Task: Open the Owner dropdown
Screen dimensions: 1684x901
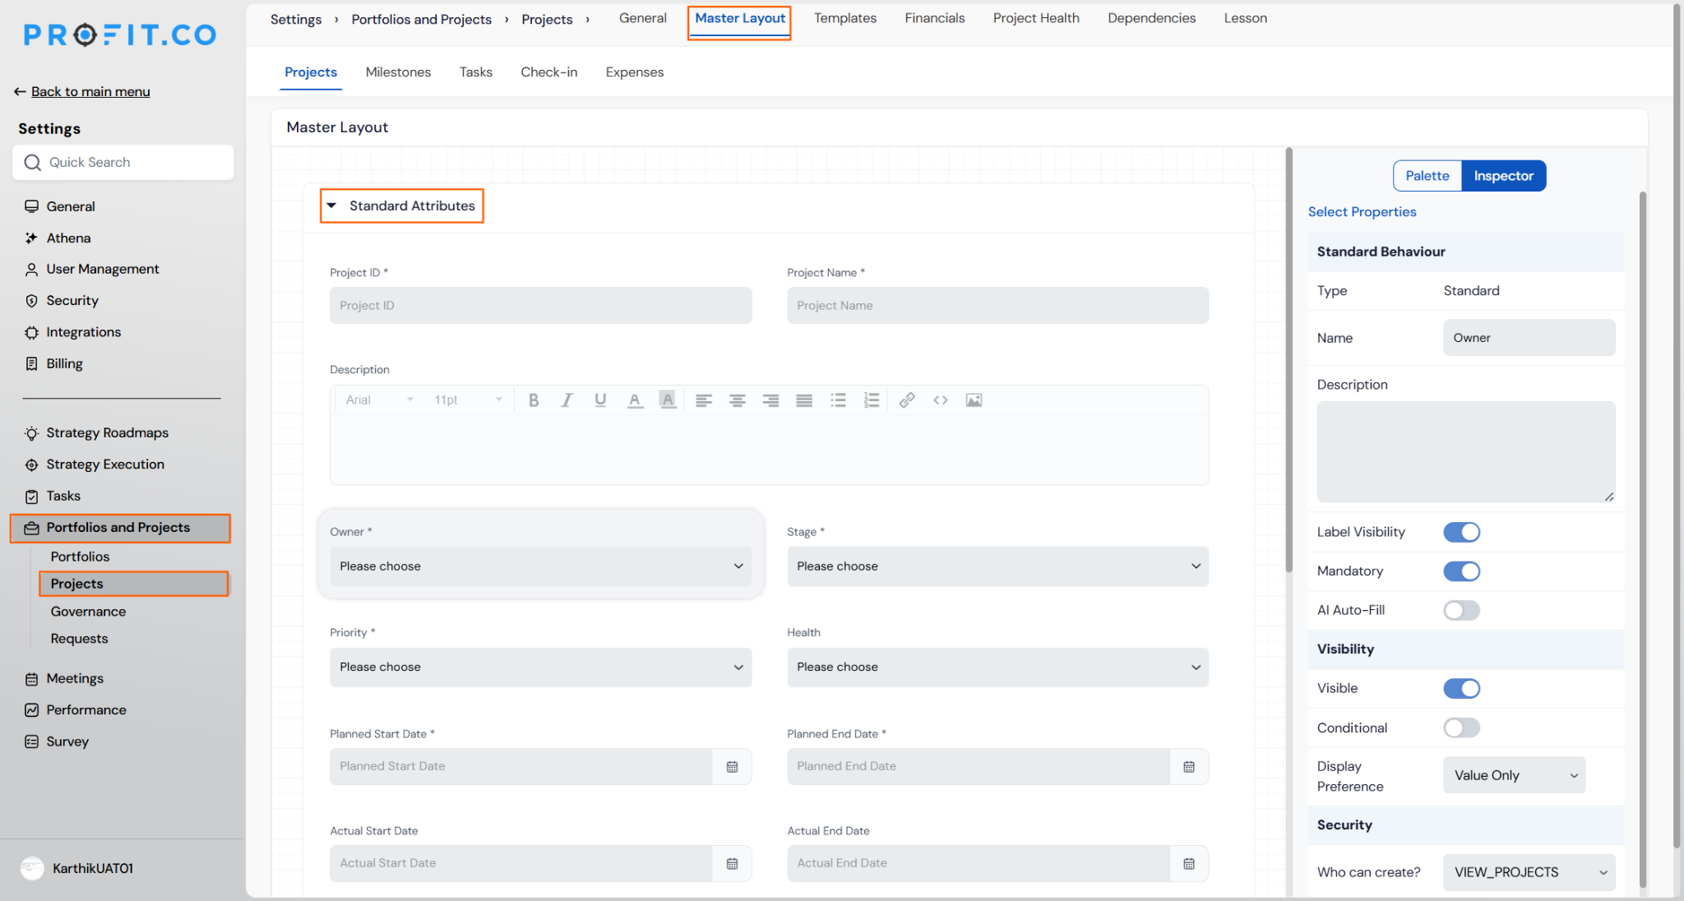Action: pos(540,566)
